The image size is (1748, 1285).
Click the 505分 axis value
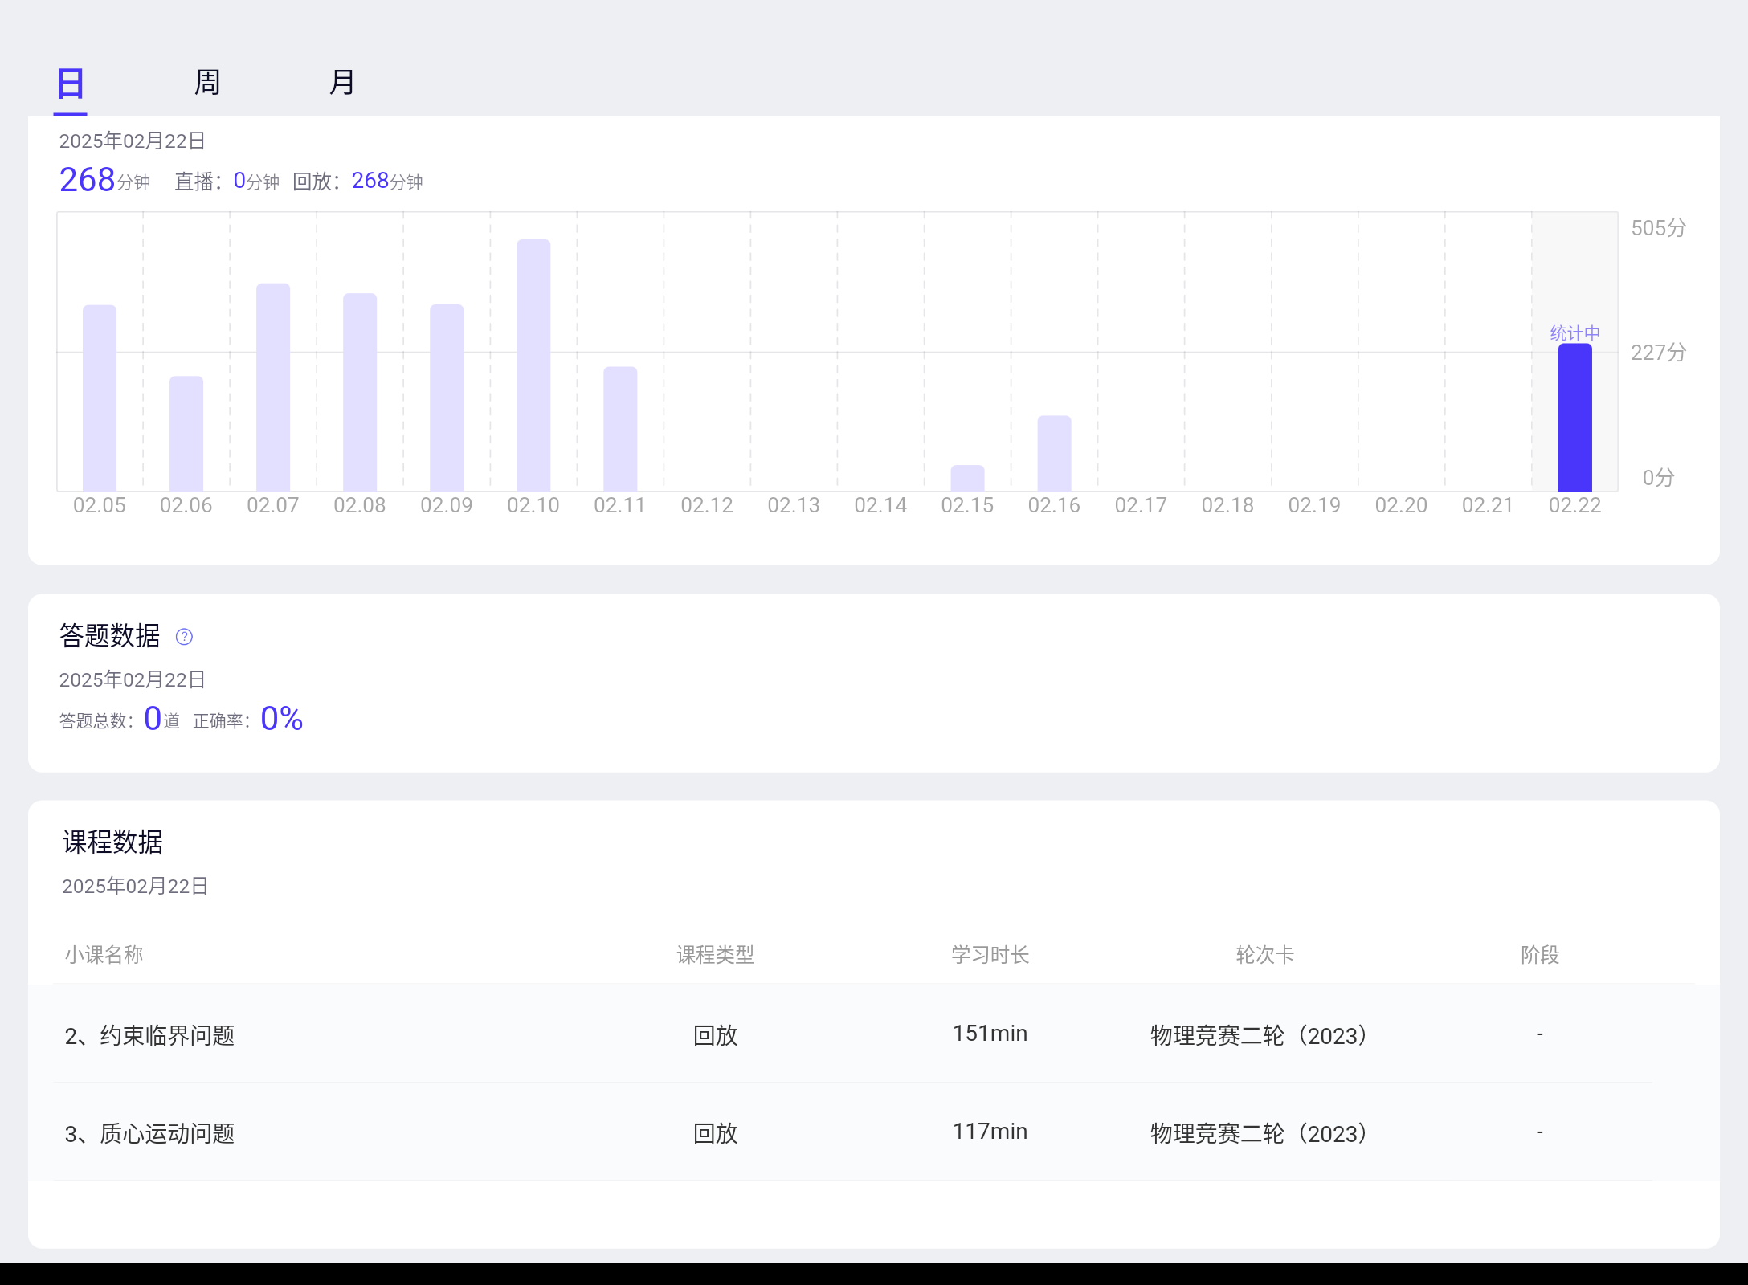pos(1658,228)
